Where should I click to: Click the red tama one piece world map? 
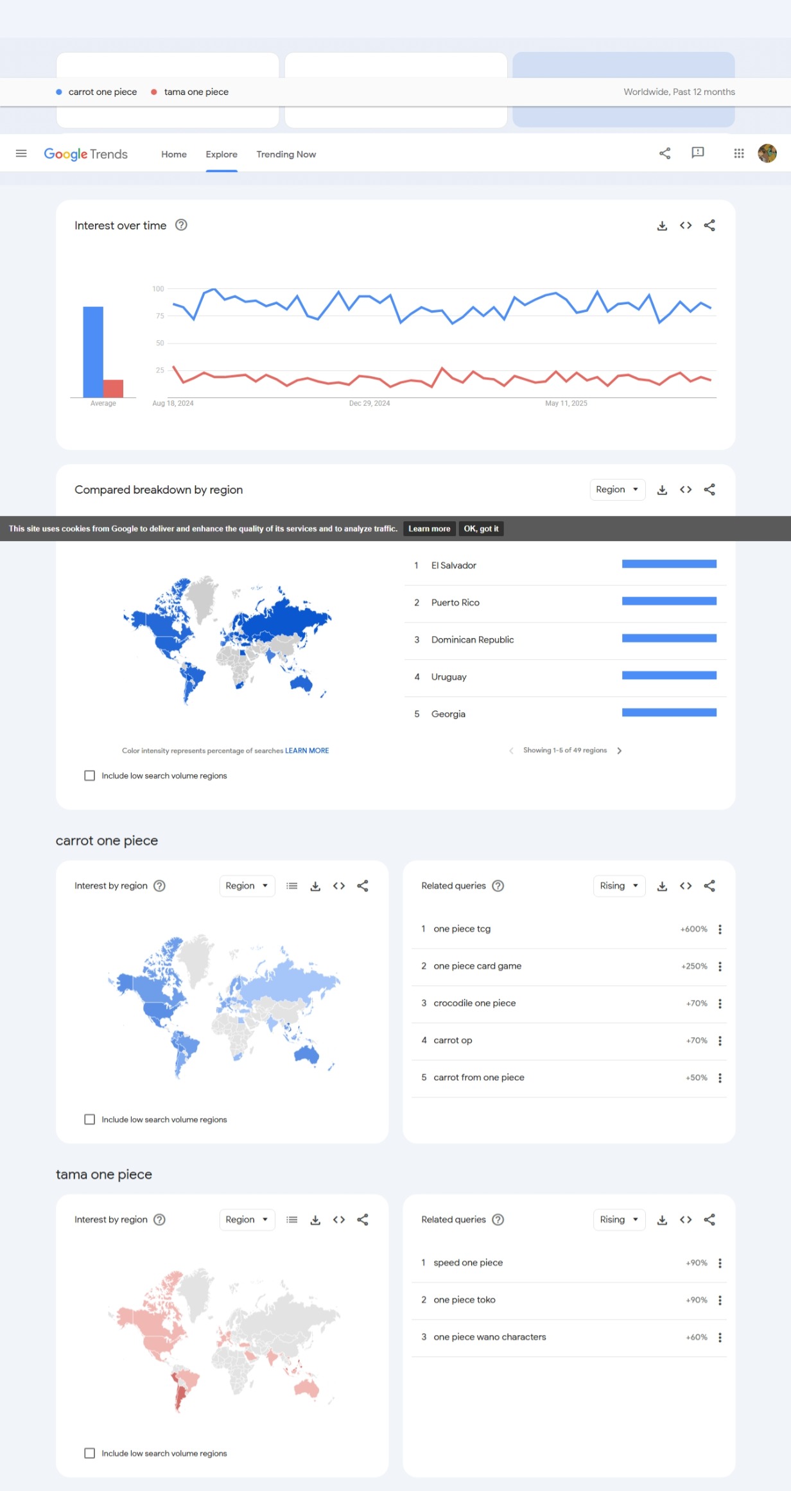pyautogui.click(x=223, y=1340)
